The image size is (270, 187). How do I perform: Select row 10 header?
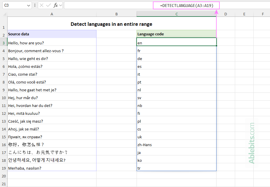[x=3, y=97]
